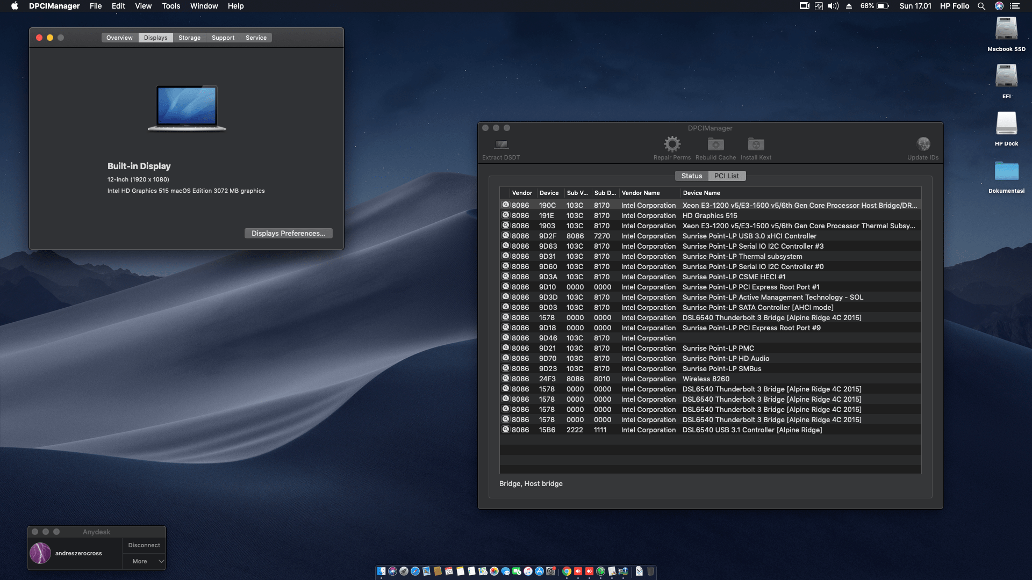Image resolution: width=1032 pixels, height=580 pixels.
Task: Open Notification Center from the menu bar
Action: (x=1015, y=6)
